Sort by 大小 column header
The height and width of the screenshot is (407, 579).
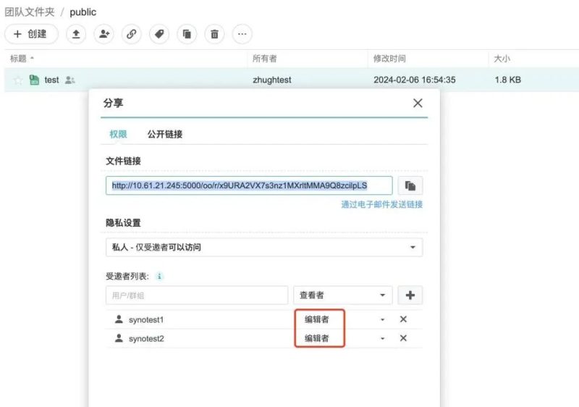tap(502, 59)
